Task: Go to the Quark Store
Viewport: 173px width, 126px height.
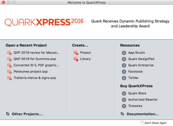Action: coord(137,93)
